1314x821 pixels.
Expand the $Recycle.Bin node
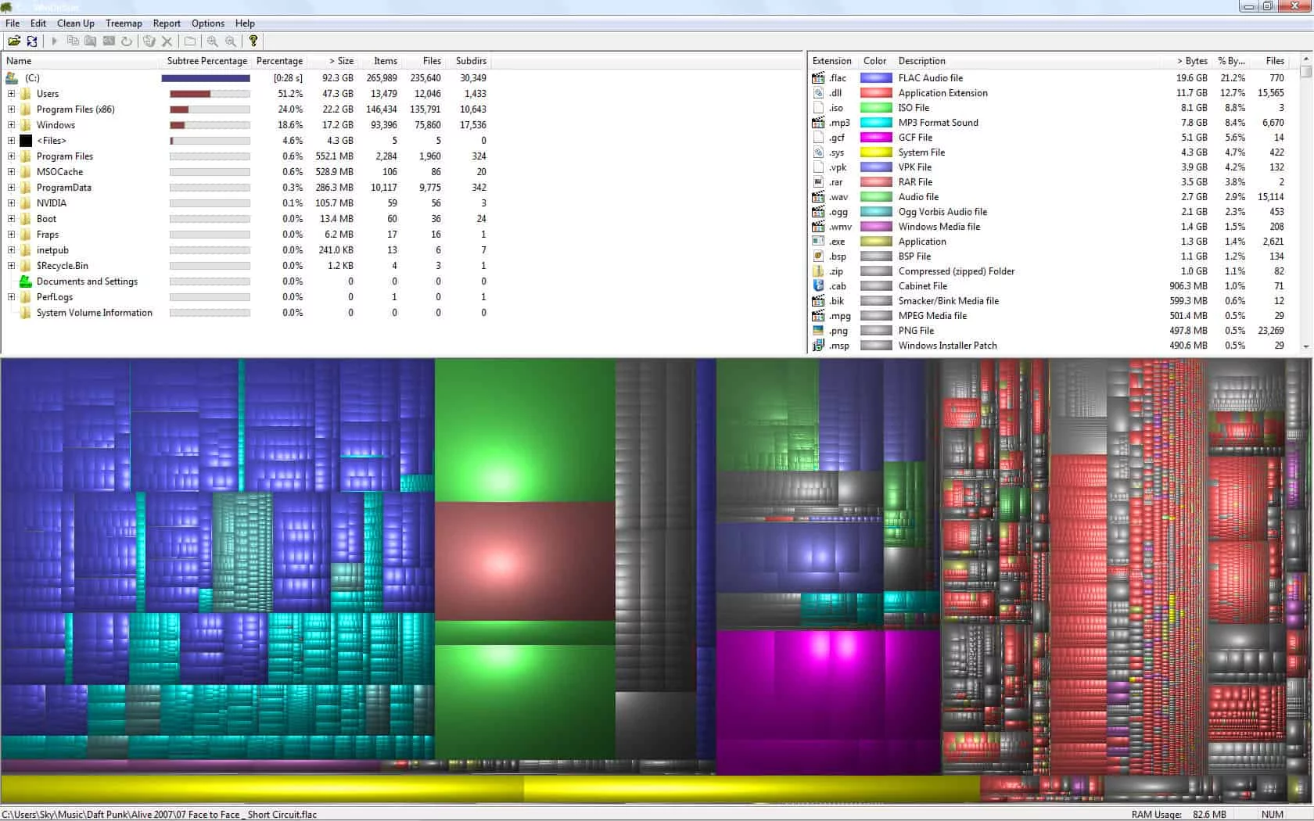tap(11, 266)
